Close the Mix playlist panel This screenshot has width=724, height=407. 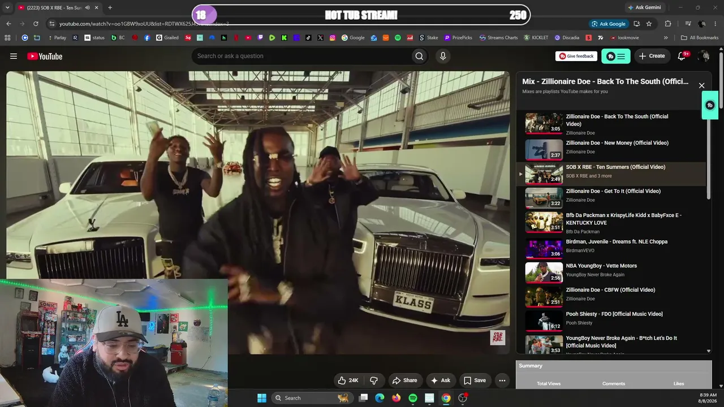pos(701,85)
